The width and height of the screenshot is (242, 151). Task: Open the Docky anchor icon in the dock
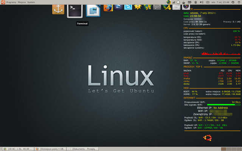58,9
